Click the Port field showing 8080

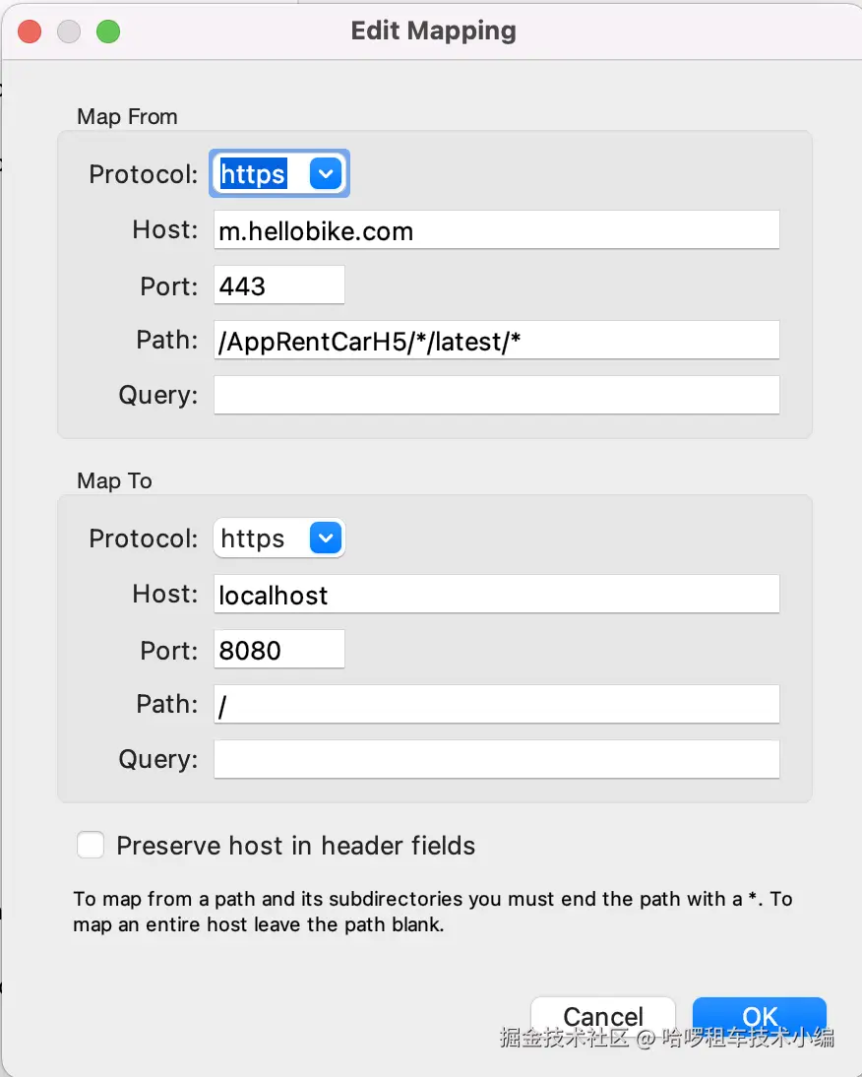click(278, 650)
